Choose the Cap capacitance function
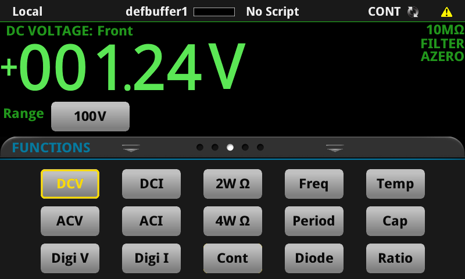The height and width of the screenshot is (279, 465). coord(395,221)
